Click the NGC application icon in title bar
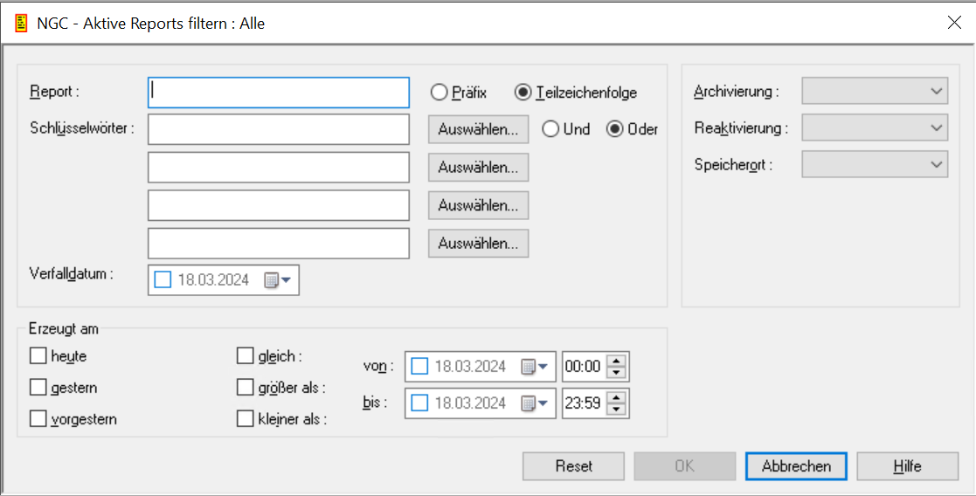976x496 pixels. (21, 24)
